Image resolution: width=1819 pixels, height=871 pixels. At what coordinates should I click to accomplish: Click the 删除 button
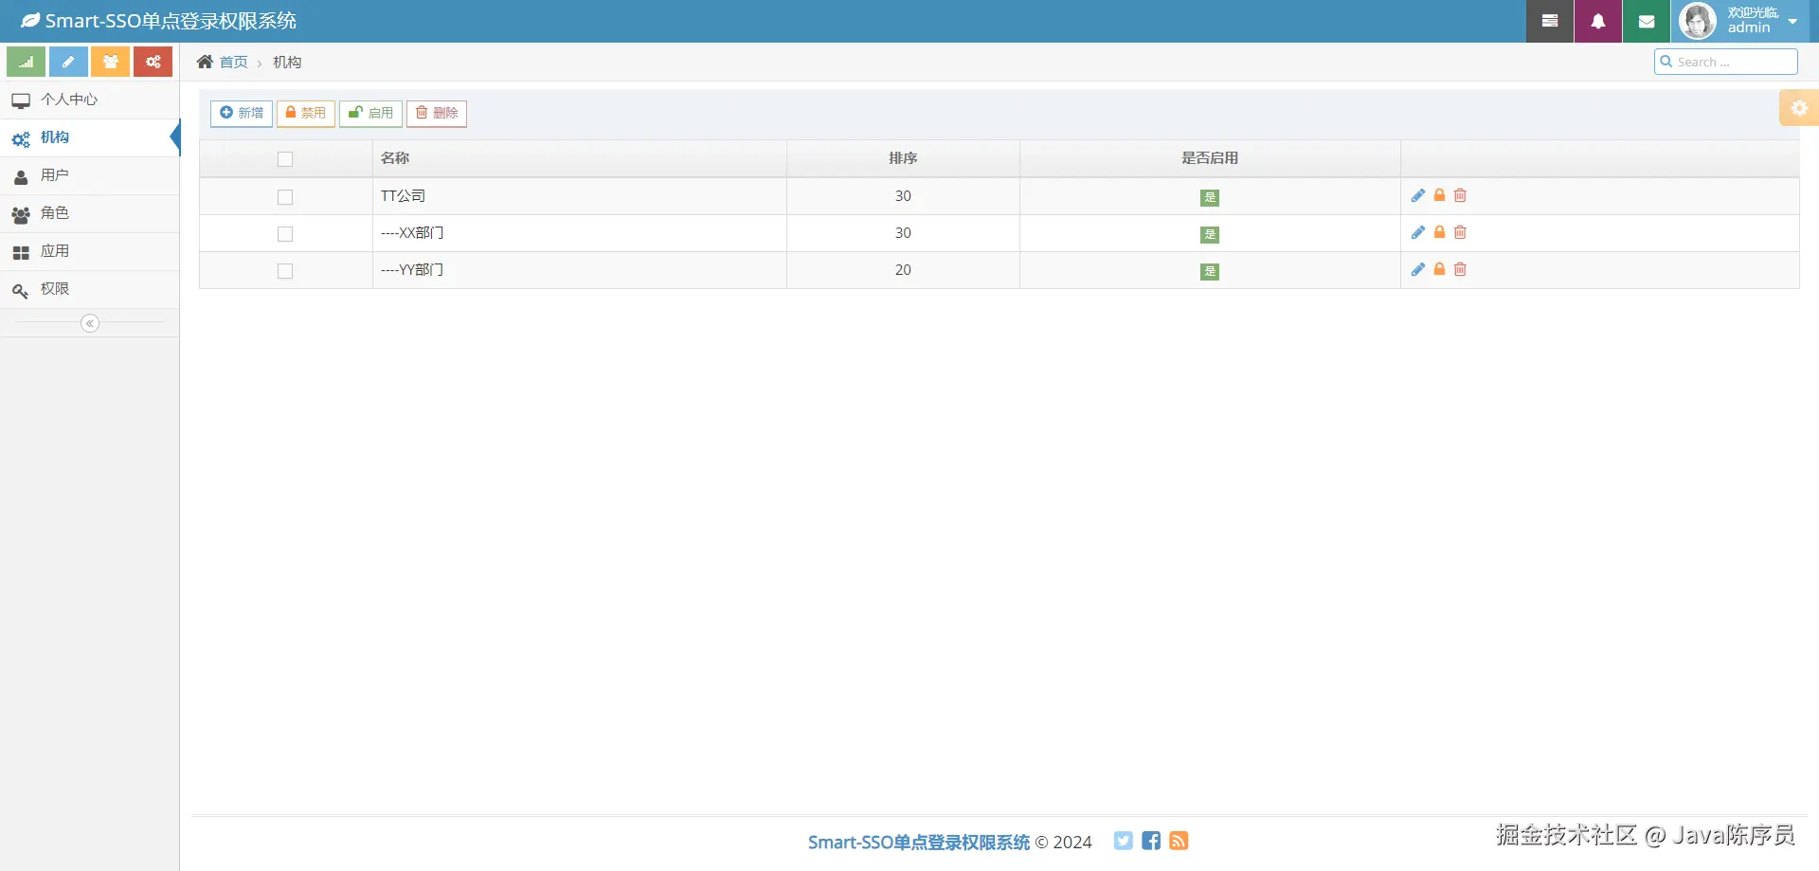point(437,113)
